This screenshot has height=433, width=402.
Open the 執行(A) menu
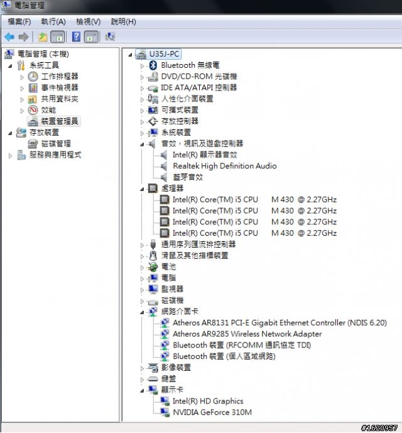(53, 21)
